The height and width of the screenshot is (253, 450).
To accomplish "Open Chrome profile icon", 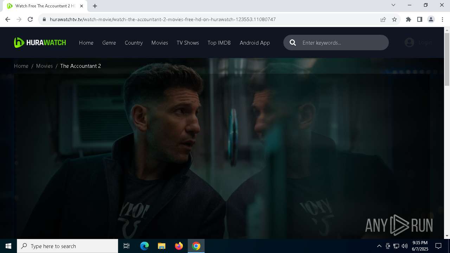I will click(431, 19).
